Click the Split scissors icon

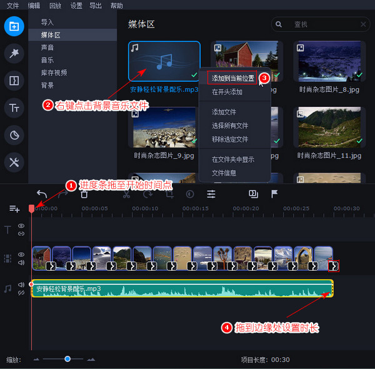tap(126, 194)
